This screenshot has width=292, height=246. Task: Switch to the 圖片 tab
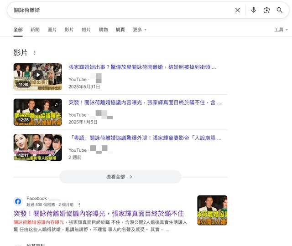pos(52,30)
